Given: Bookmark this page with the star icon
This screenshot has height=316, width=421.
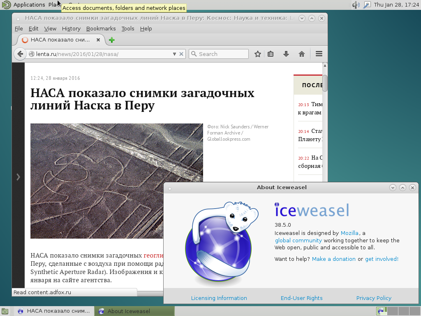Looking at the screenshot, I should coord(258,54).
